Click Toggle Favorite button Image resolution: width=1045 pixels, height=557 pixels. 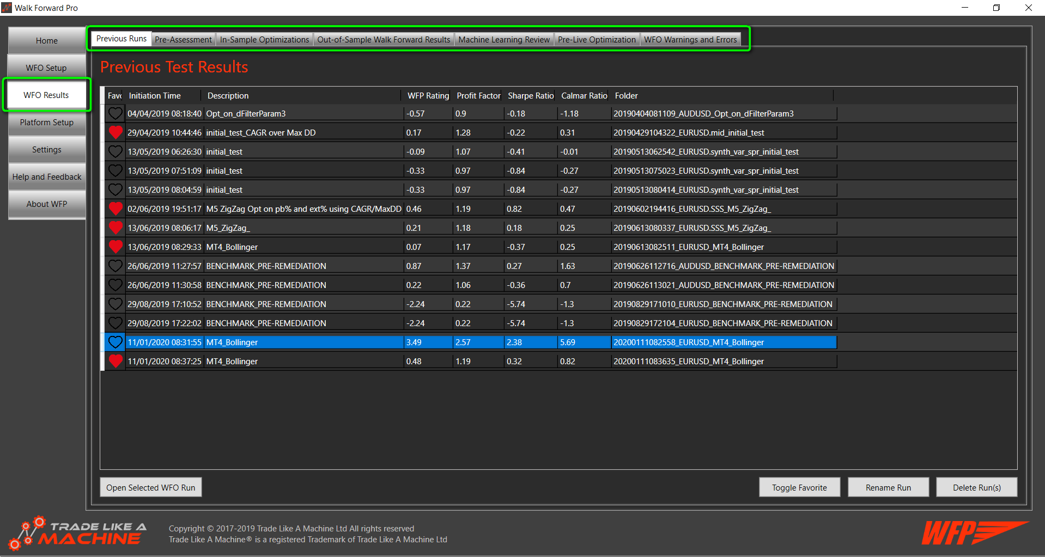[799, 488]
